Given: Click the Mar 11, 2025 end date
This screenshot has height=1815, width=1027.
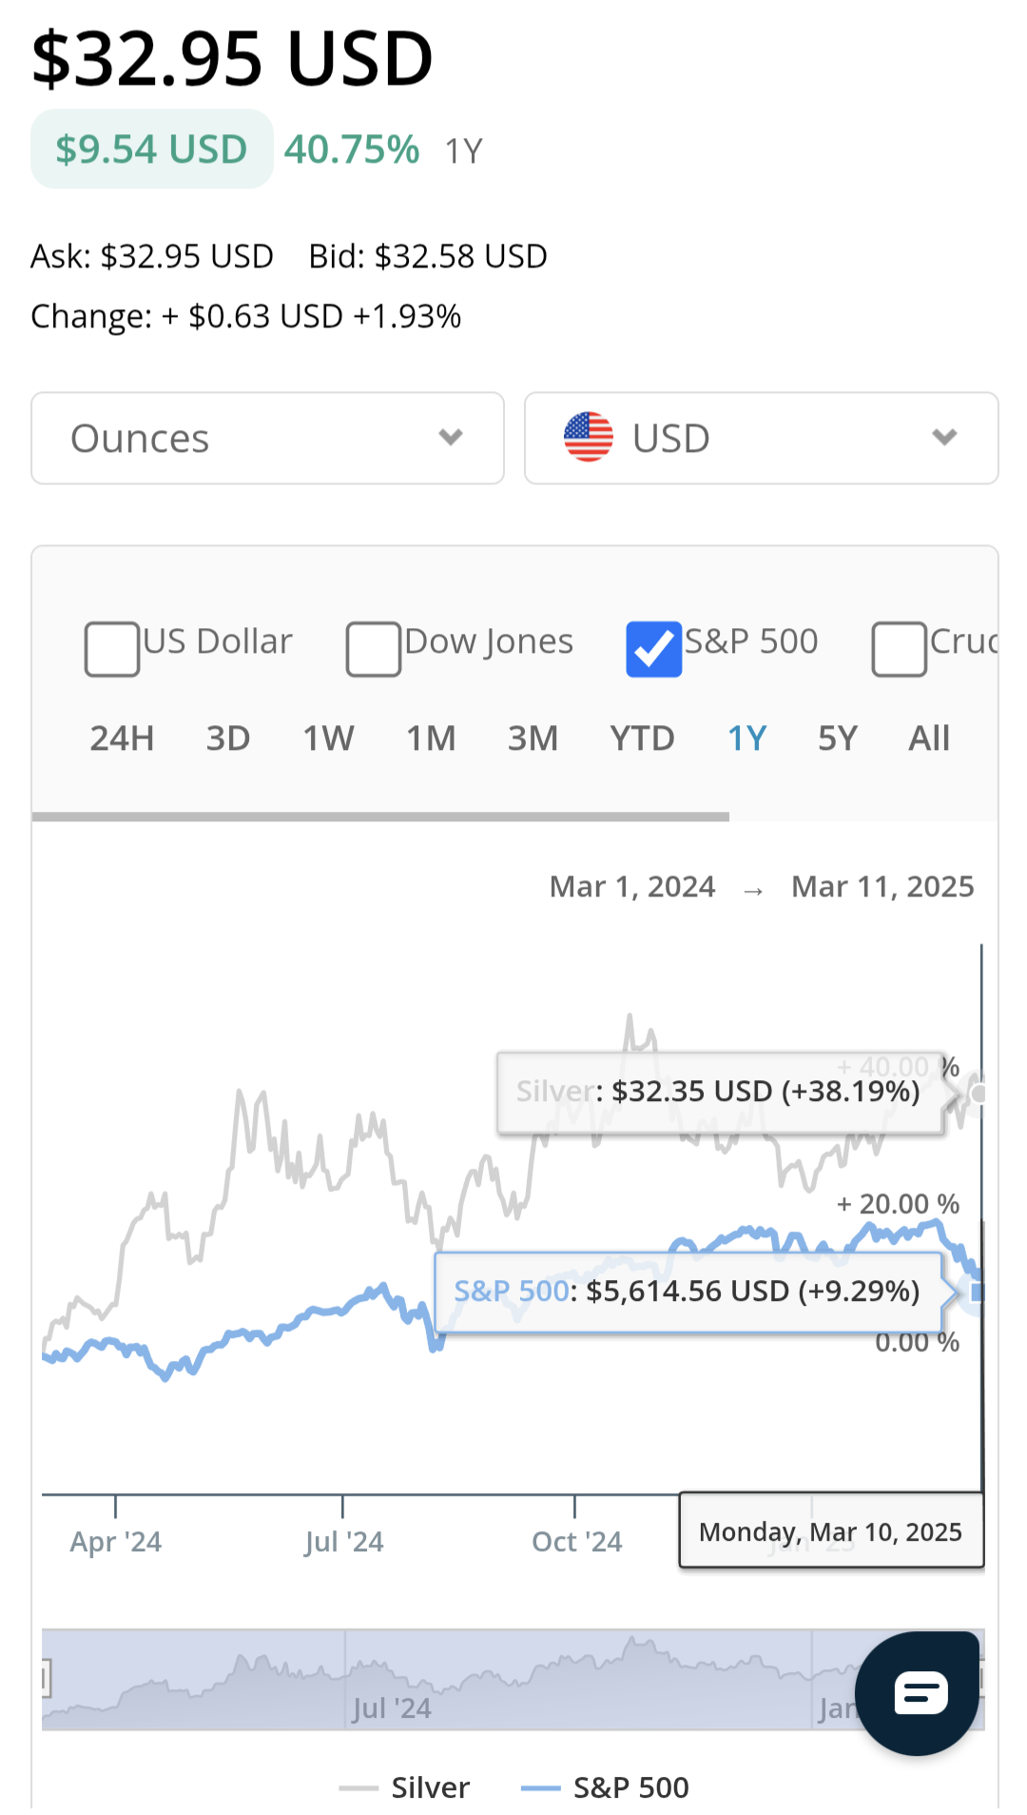Looking at the screenshot, I should coord(882,887).
